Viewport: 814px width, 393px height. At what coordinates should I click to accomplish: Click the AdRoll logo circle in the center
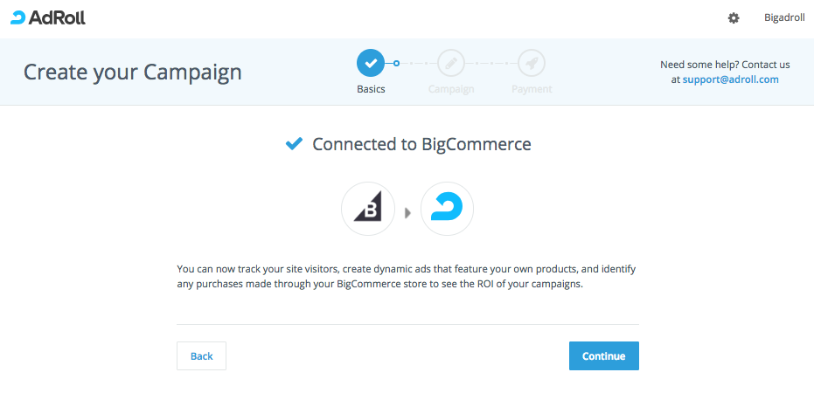447,209
